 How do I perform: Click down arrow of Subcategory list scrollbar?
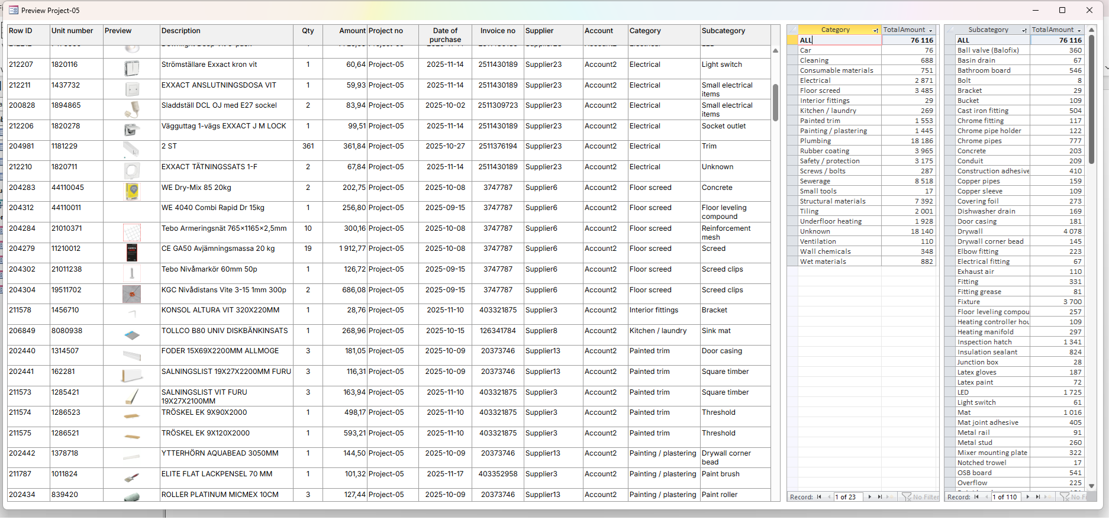click(1092, 486)
